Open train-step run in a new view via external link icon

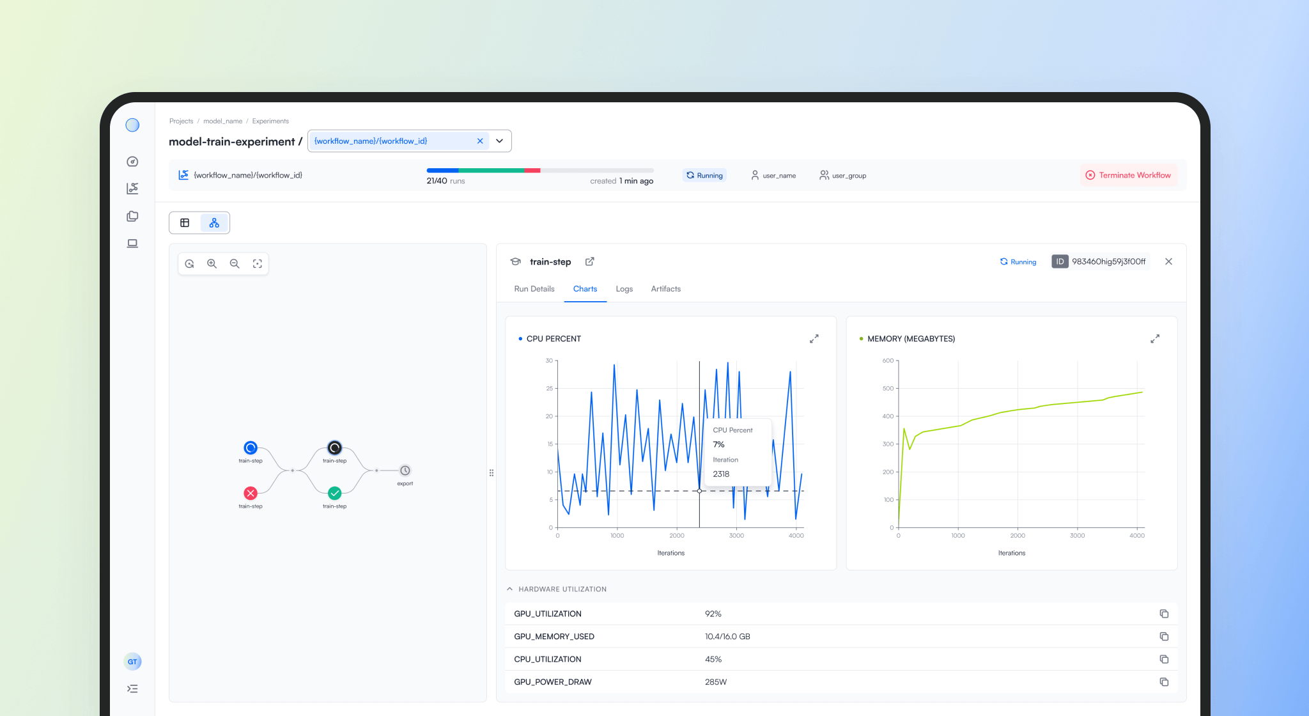[x=589, y=261]
